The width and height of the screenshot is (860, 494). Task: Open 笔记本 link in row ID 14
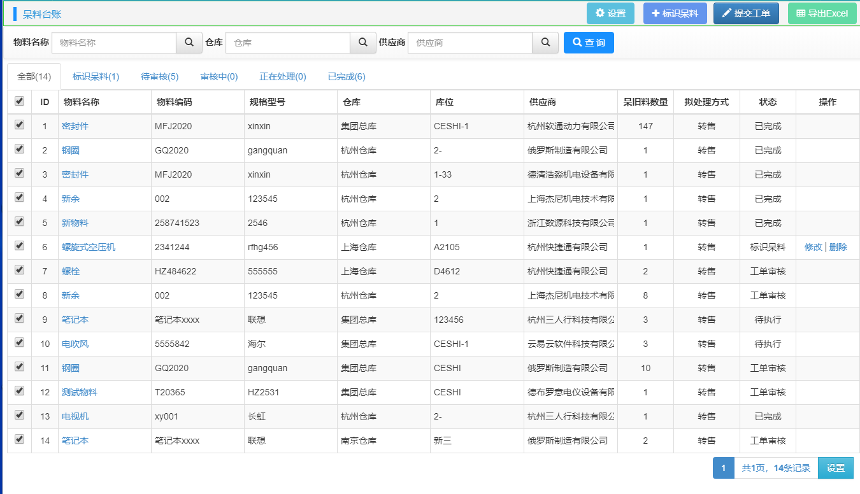coord(75,441)
